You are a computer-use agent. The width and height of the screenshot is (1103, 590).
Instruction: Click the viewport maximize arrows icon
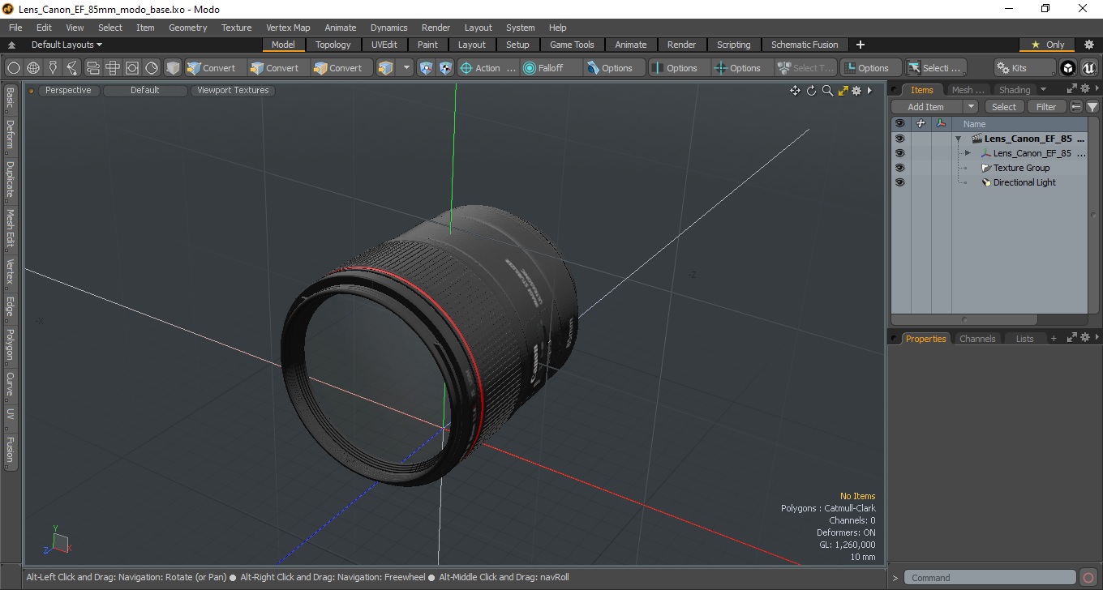(x=843, y=91)
